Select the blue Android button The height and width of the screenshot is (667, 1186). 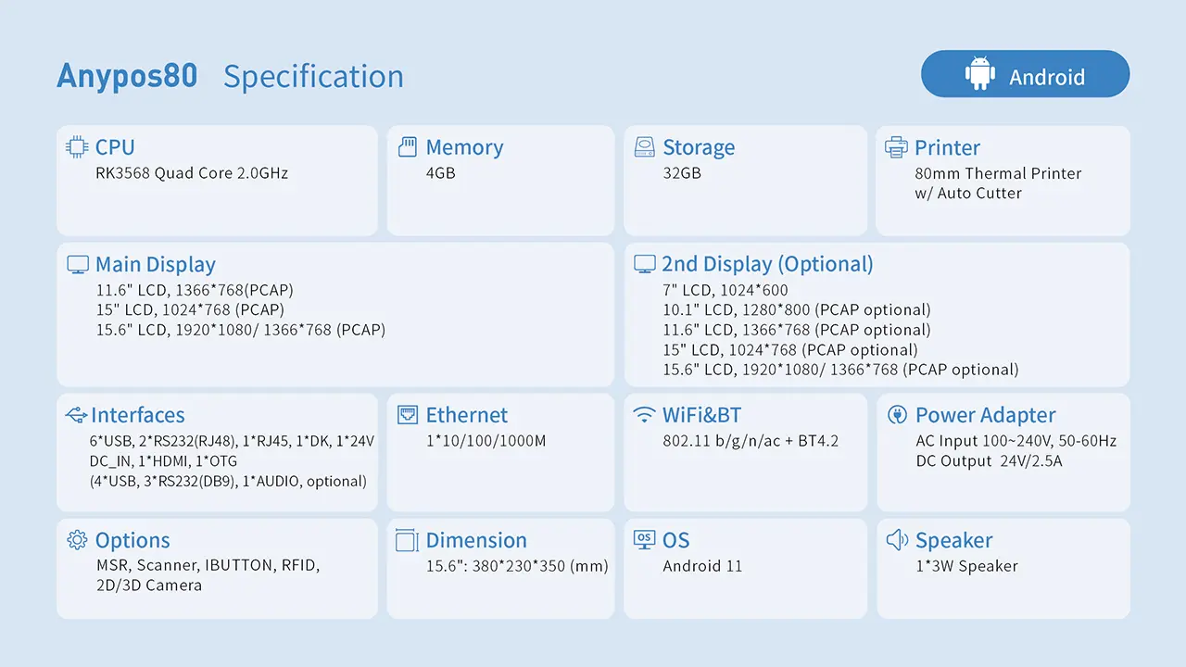[x=1026, y=74]
